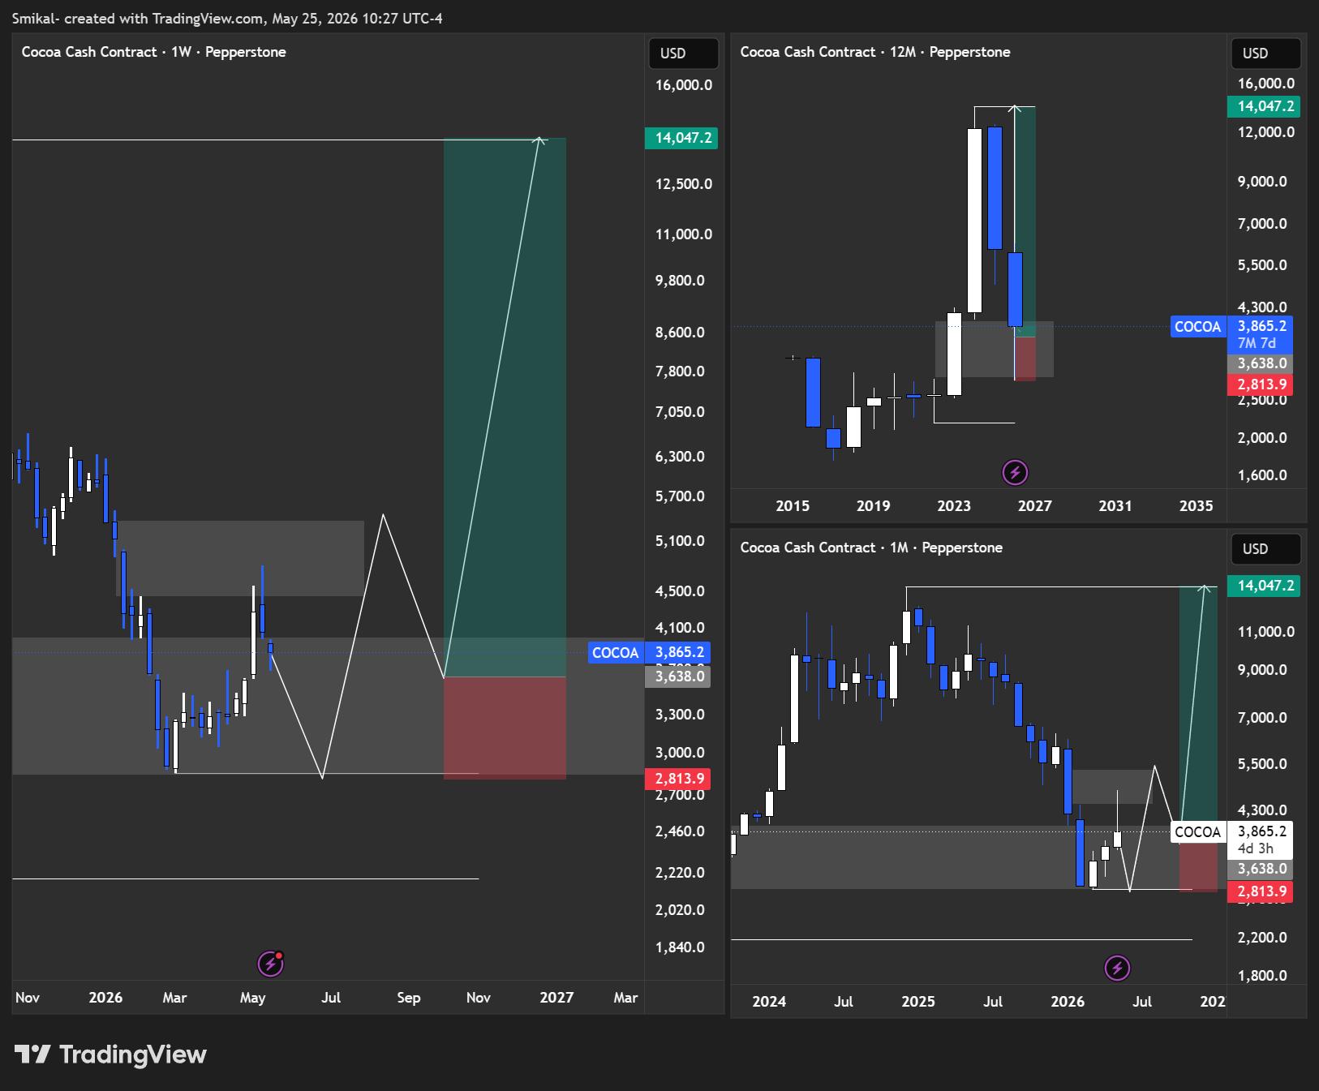Click the 3,865.2 current price label on weekly chart

(x=678, y=653)
